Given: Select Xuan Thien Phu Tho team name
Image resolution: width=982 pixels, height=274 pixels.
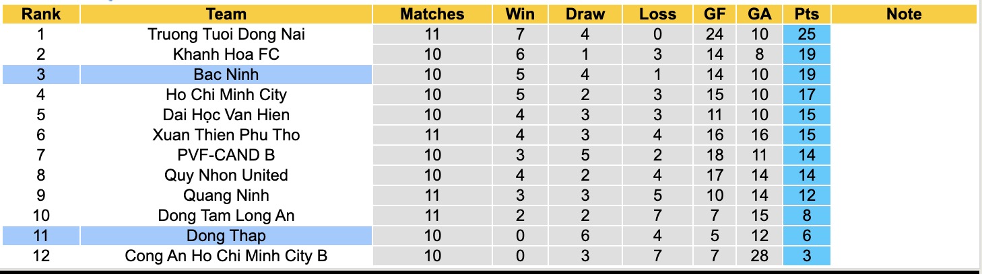Looking at the screenshot, I should pyautogui.click(x=226, y=135).
